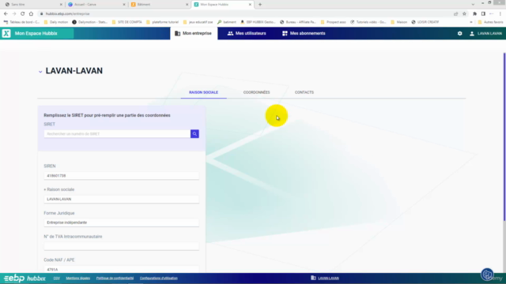Open the Maison bookmark folder
The width and height of the screenshot is (506, 284).
(x=398, y=22)
